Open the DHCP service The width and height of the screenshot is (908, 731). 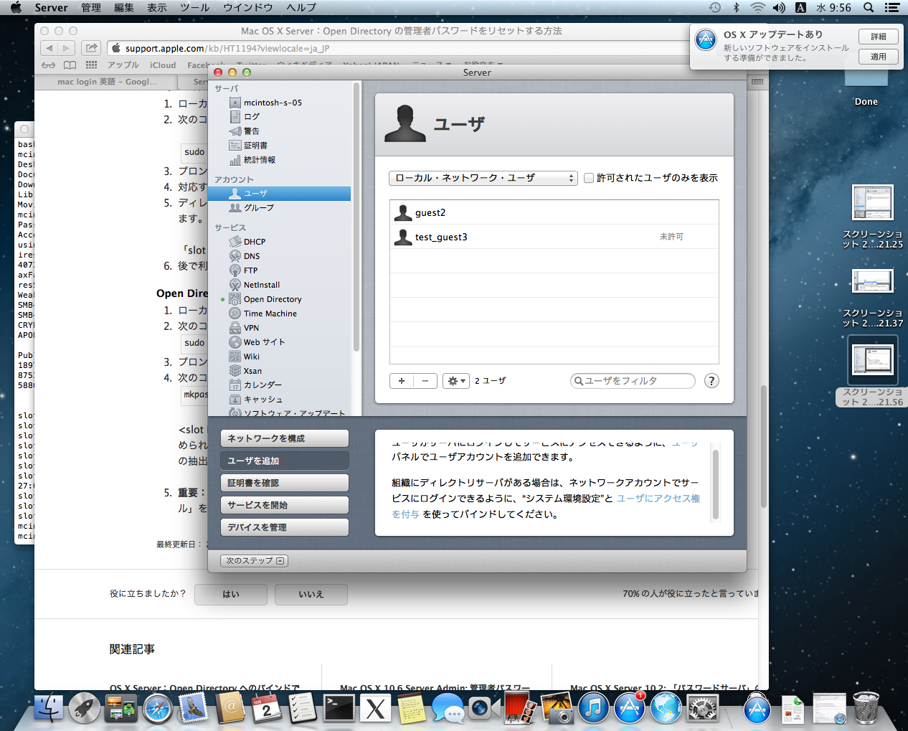(247, 242)
